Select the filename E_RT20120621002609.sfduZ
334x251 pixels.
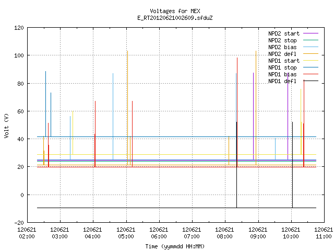click(x=175, y=18)
